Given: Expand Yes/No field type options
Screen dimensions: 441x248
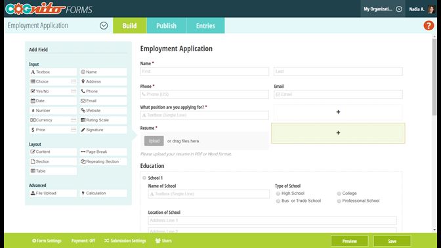Looking at the screenshot, I should (x=73, y=91).
